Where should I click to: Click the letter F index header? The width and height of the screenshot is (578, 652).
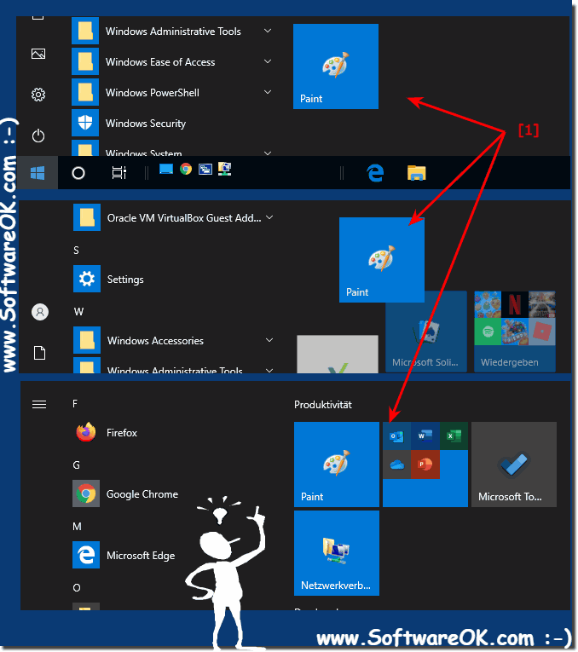pos(75,404)
